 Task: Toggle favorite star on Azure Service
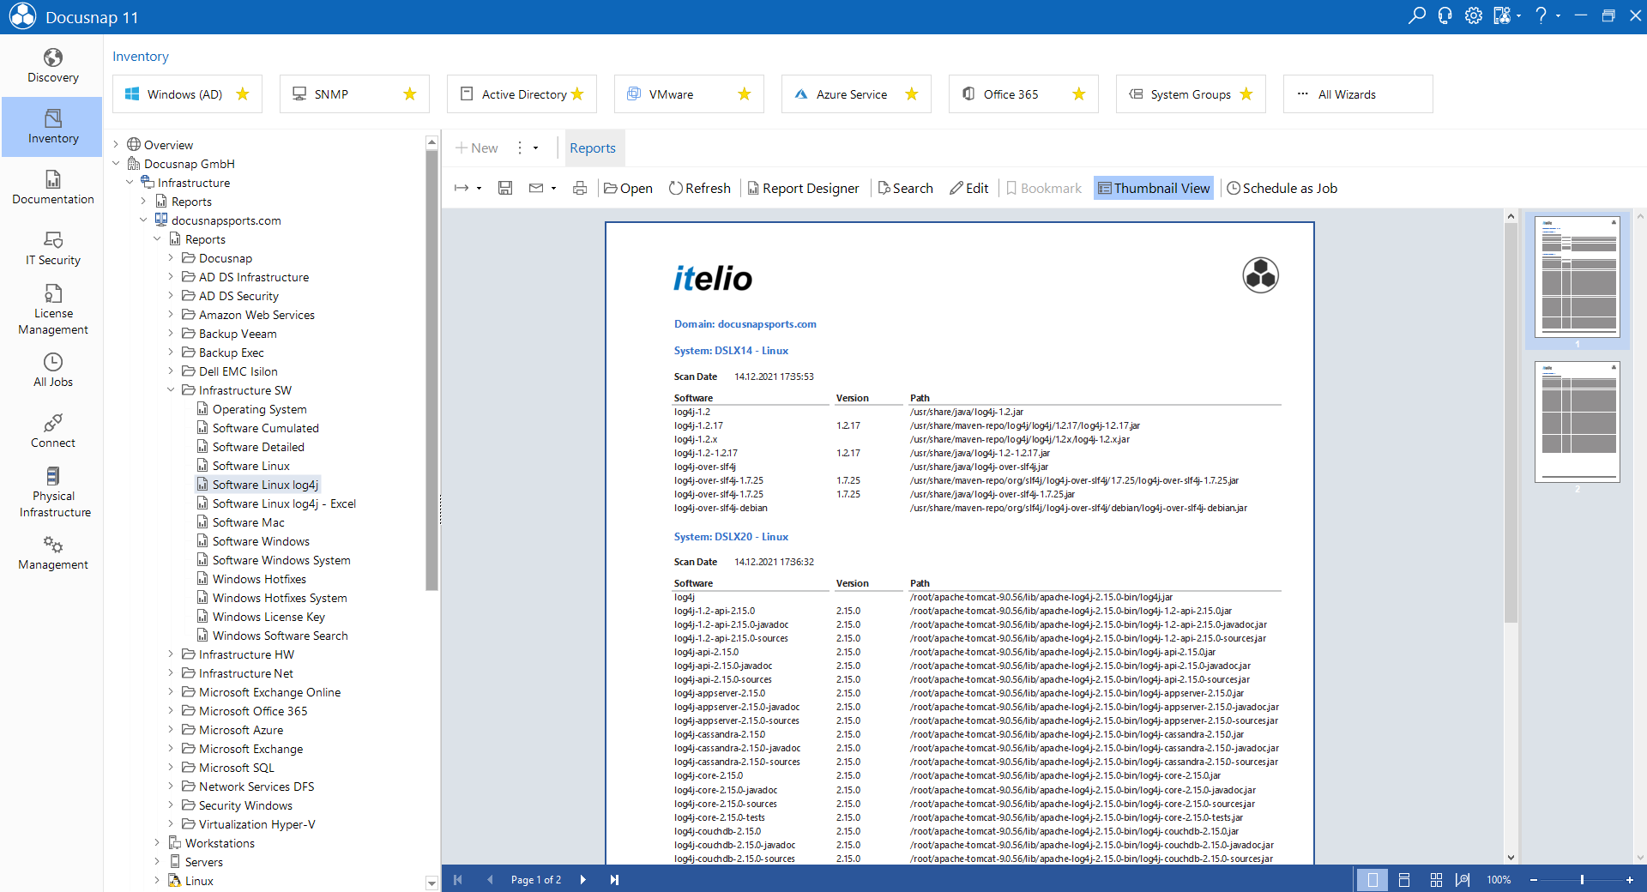pos(912,94)
